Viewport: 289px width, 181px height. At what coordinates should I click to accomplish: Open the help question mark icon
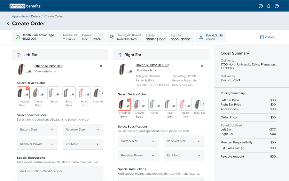pyautogui.click(x=261, y=6)
